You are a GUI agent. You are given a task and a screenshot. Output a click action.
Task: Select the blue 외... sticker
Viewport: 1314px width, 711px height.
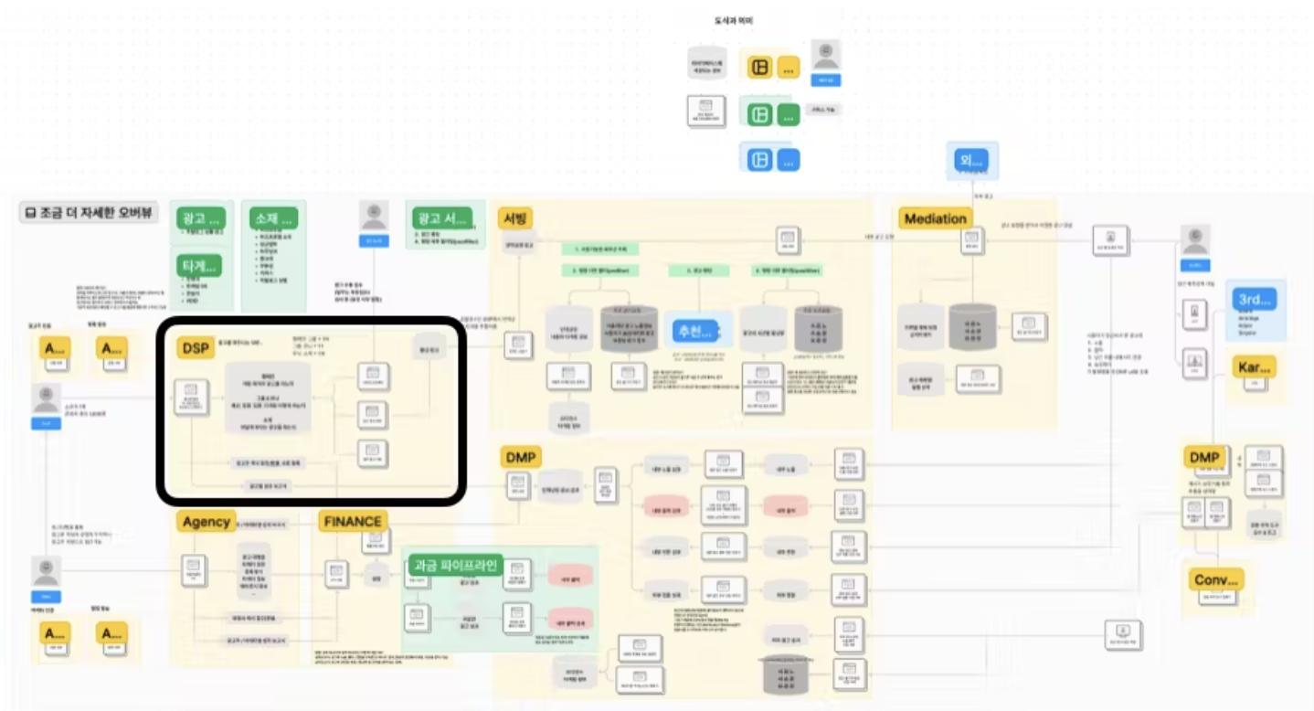pyautogui.click(x=971, y=161)
